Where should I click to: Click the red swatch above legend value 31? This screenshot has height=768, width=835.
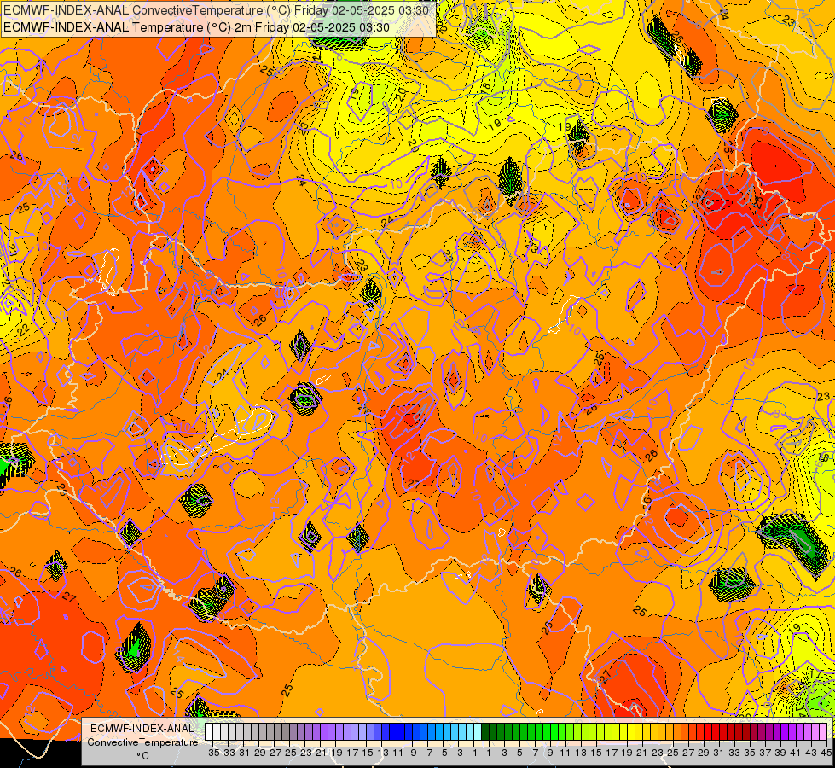pyautogui.click(x=716, y=731)
